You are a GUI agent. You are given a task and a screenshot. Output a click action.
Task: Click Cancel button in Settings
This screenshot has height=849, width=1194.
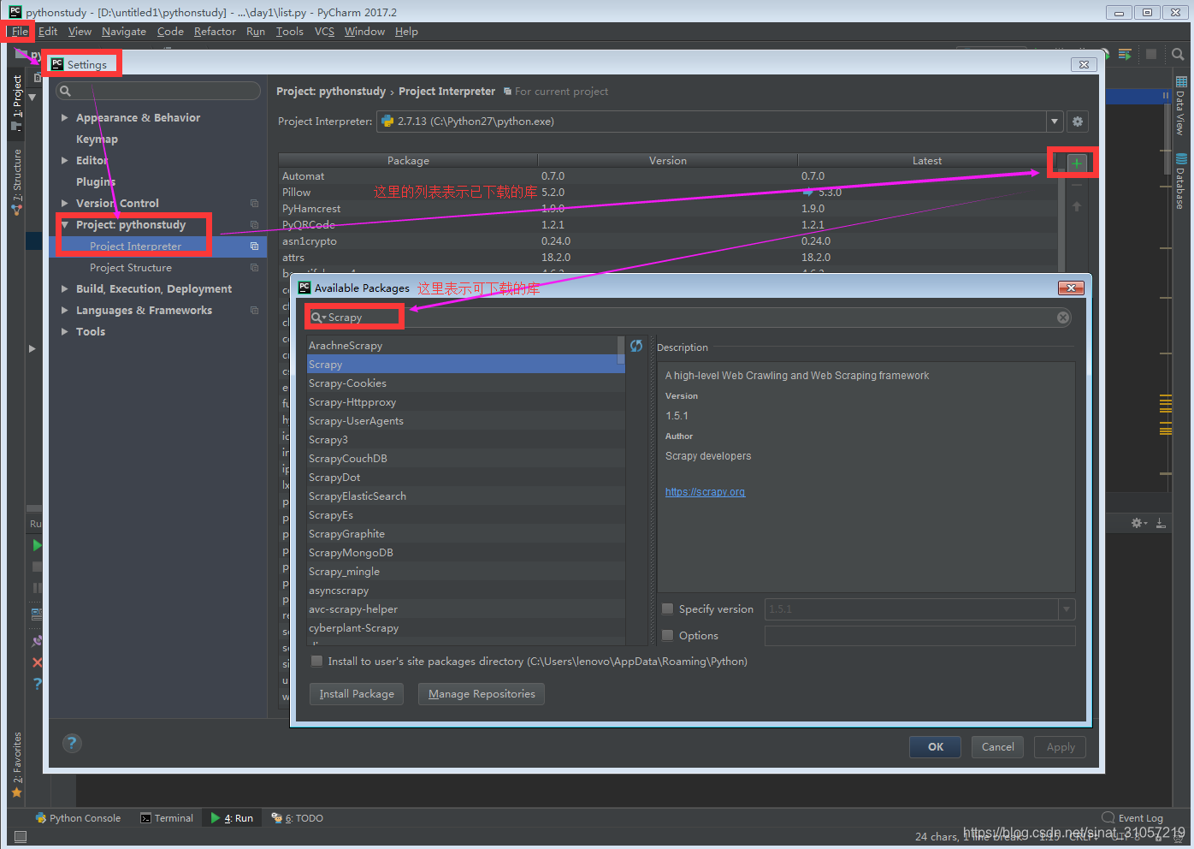point(997,747)
